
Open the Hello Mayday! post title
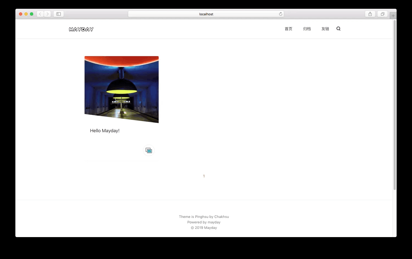point(105,131)
